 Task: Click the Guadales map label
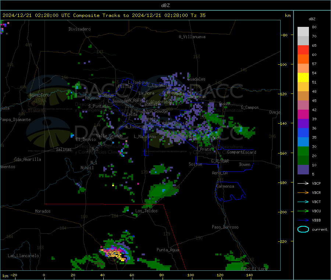pyautogui.click(x=196, y=79)
